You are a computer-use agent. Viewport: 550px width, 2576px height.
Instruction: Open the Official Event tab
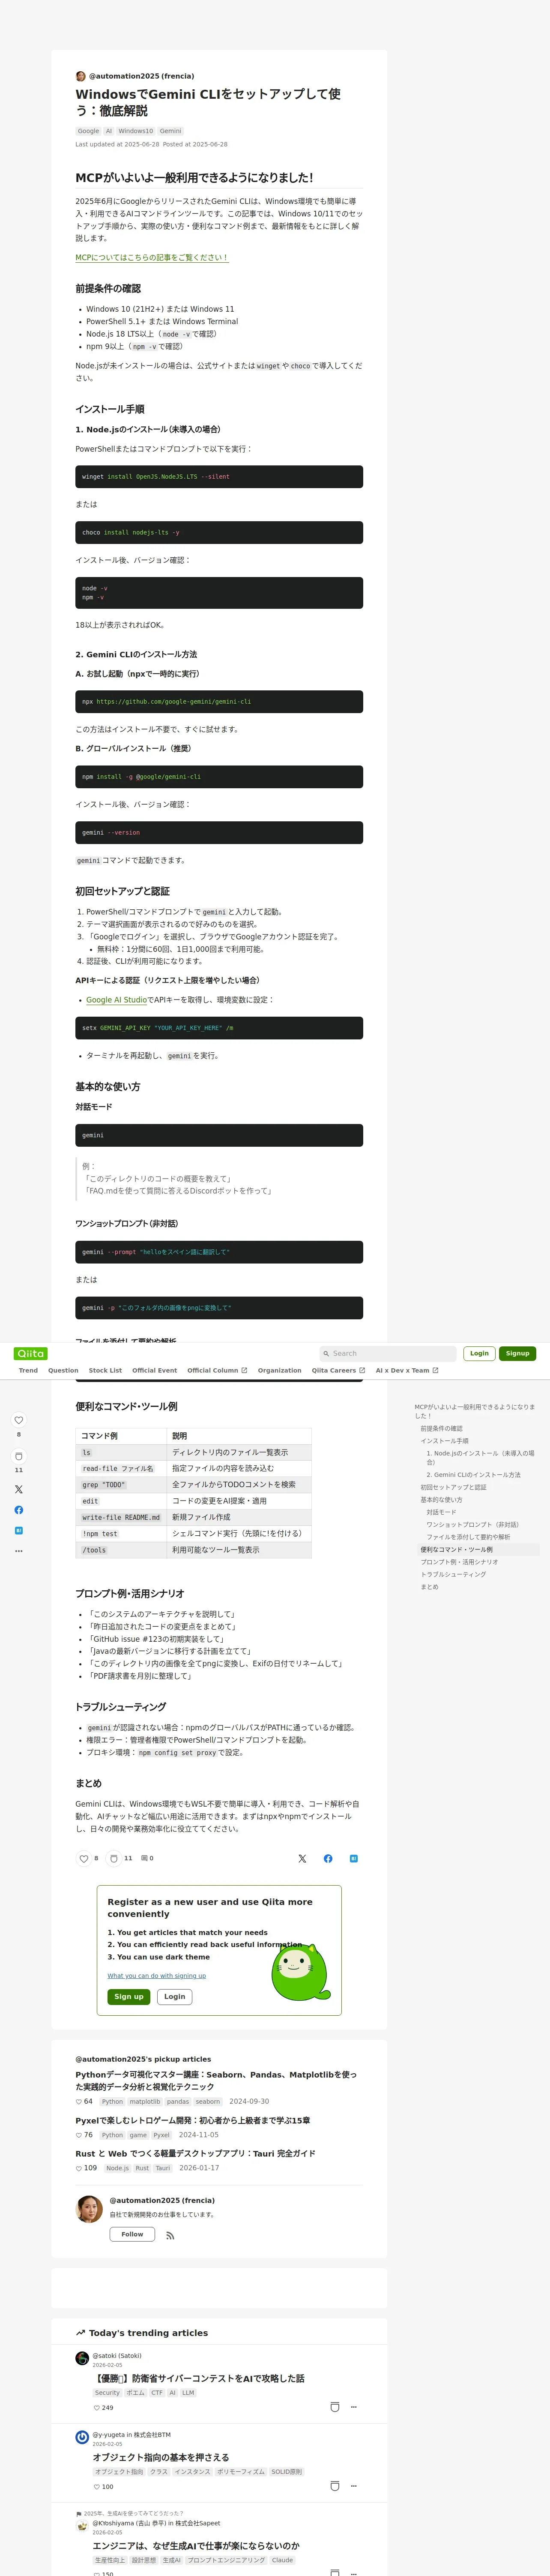(x=155, y=1370)
